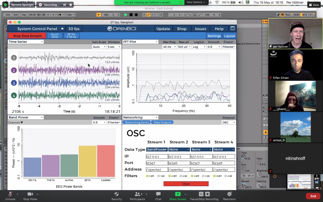The image size is (323, 202).
Task: Open Zoom Chat icon
Action: click(x=158, y=194)
